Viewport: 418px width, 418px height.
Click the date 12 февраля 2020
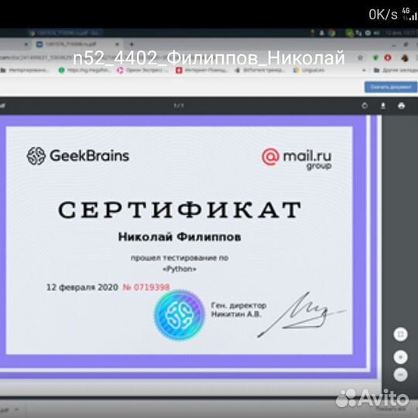(x=82, y=287)
